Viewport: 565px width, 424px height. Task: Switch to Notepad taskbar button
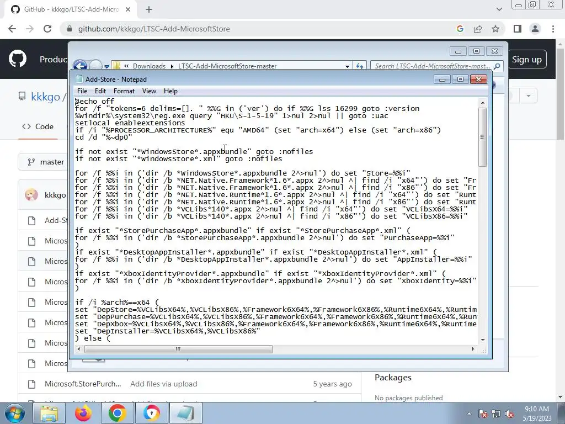coord(185,413)
